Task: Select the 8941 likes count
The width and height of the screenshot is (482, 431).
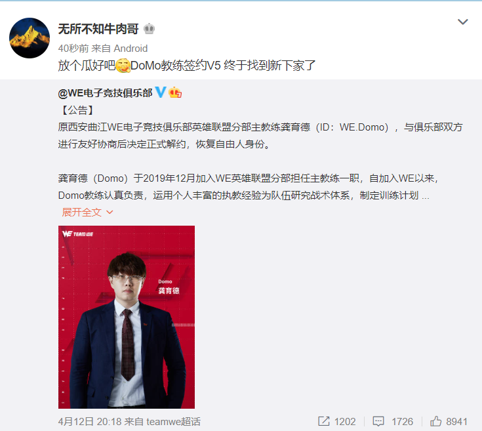Action: pos(457,421)
